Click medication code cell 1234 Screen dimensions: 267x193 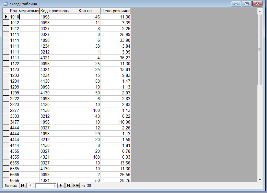(24, 81)
